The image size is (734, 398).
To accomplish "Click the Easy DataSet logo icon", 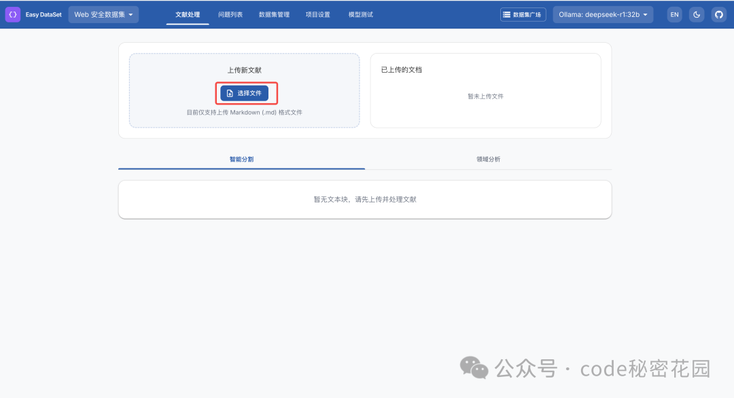I will pos(13,14).
